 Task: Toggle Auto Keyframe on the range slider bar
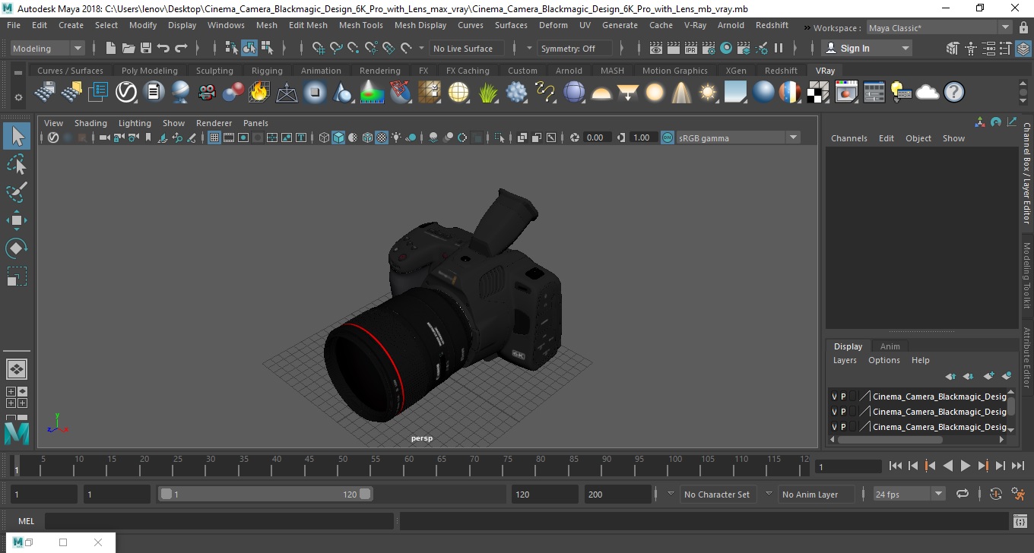coord(996,494)
